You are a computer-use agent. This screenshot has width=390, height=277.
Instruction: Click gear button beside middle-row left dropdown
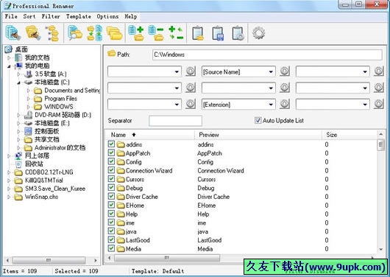[x=191, y=88]
